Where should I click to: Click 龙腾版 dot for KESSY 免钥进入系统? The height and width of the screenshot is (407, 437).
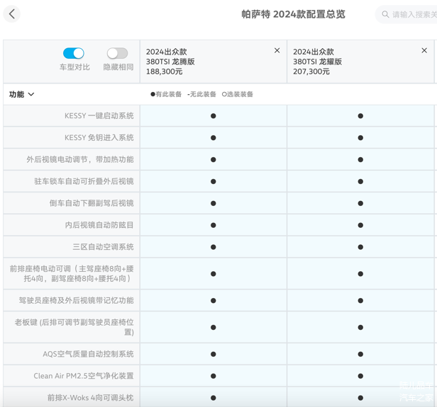[213, 138]
